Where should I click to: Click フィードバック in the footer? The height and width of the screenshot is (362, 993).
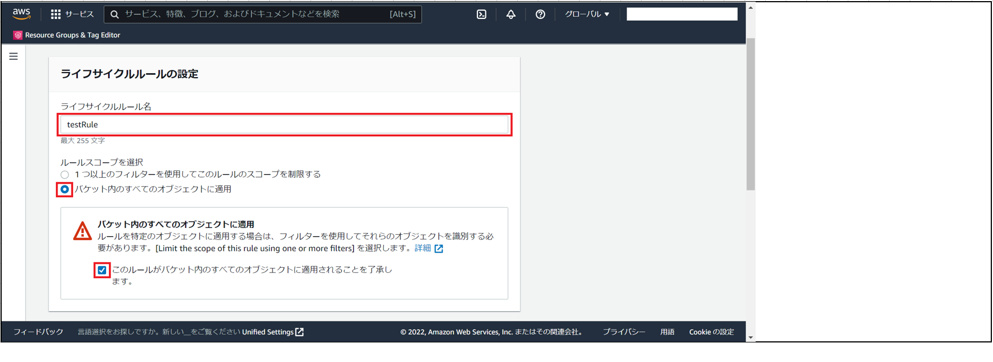pos(39,332)
